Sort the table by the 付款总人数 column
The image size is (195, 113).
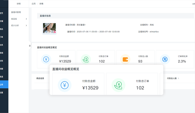pyautogui.click(x=179, y=78)
